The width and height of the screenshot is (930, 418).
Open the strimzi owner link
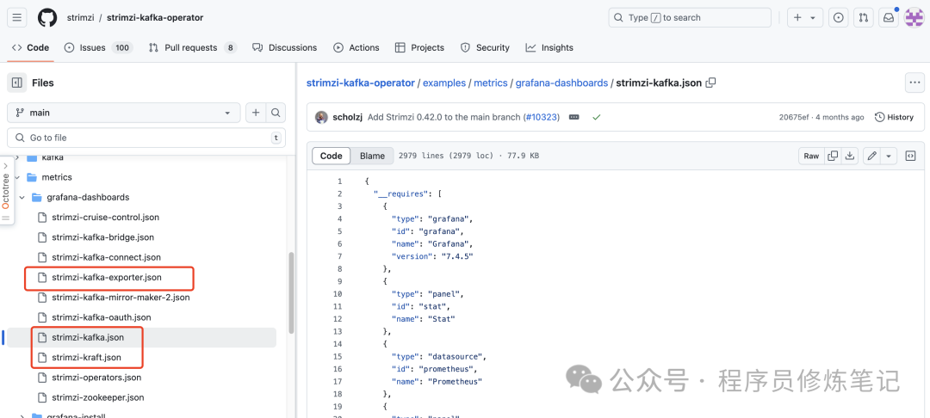pos(79,18)
